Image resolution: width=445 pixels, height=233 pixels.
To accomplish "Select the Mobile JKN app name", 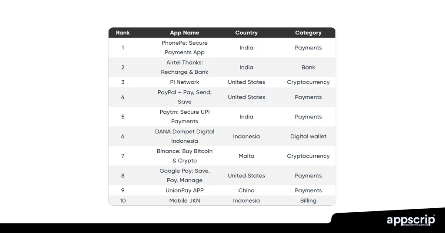I will pyautogui.click(x=185, y=200).
